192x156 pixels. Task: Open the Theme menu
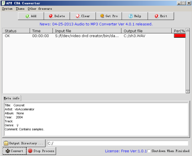(20, 9)
